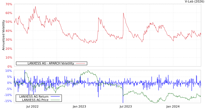Screen dimensions: 207x110
Task: Click the blue LANXESS AG Return legend line
Action: pyautogui.click(x=55, y=97)
